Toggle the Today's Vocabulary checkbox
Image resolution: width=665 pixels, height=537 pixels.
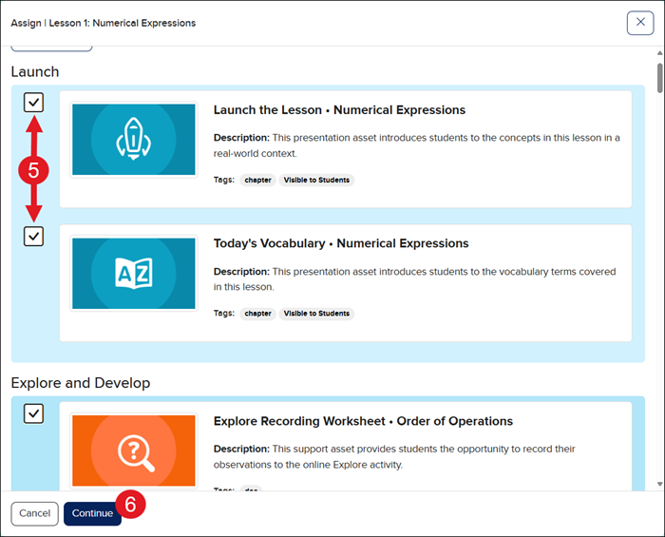33,236
